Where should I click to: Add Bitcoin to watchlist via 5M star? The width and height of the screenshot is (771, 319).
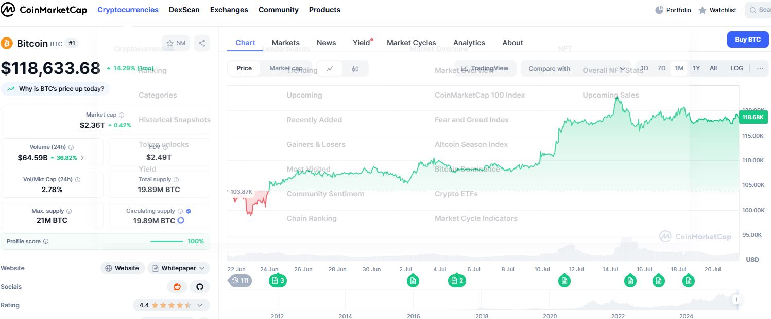tap(176, 43)
